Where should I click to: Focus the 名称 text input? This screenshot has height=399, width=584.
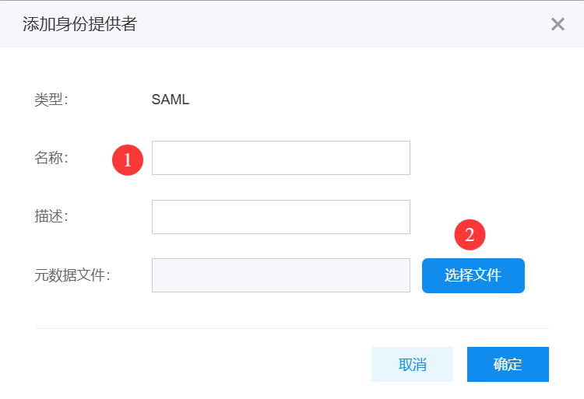coord(280,158)
